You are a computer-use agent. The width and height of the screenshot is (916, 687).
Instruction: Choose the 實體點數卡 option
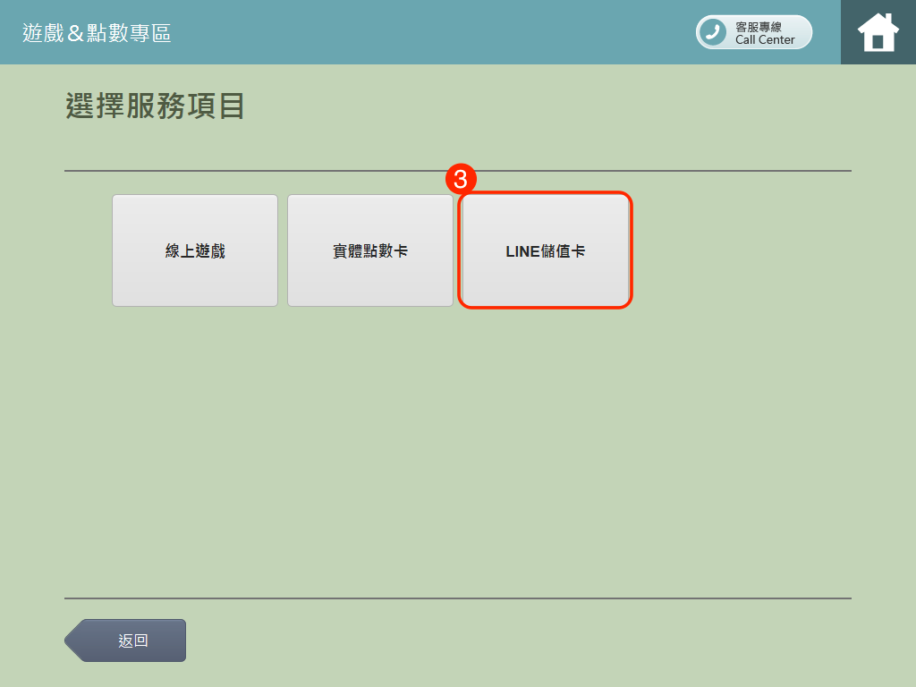(x=370, y=250)
